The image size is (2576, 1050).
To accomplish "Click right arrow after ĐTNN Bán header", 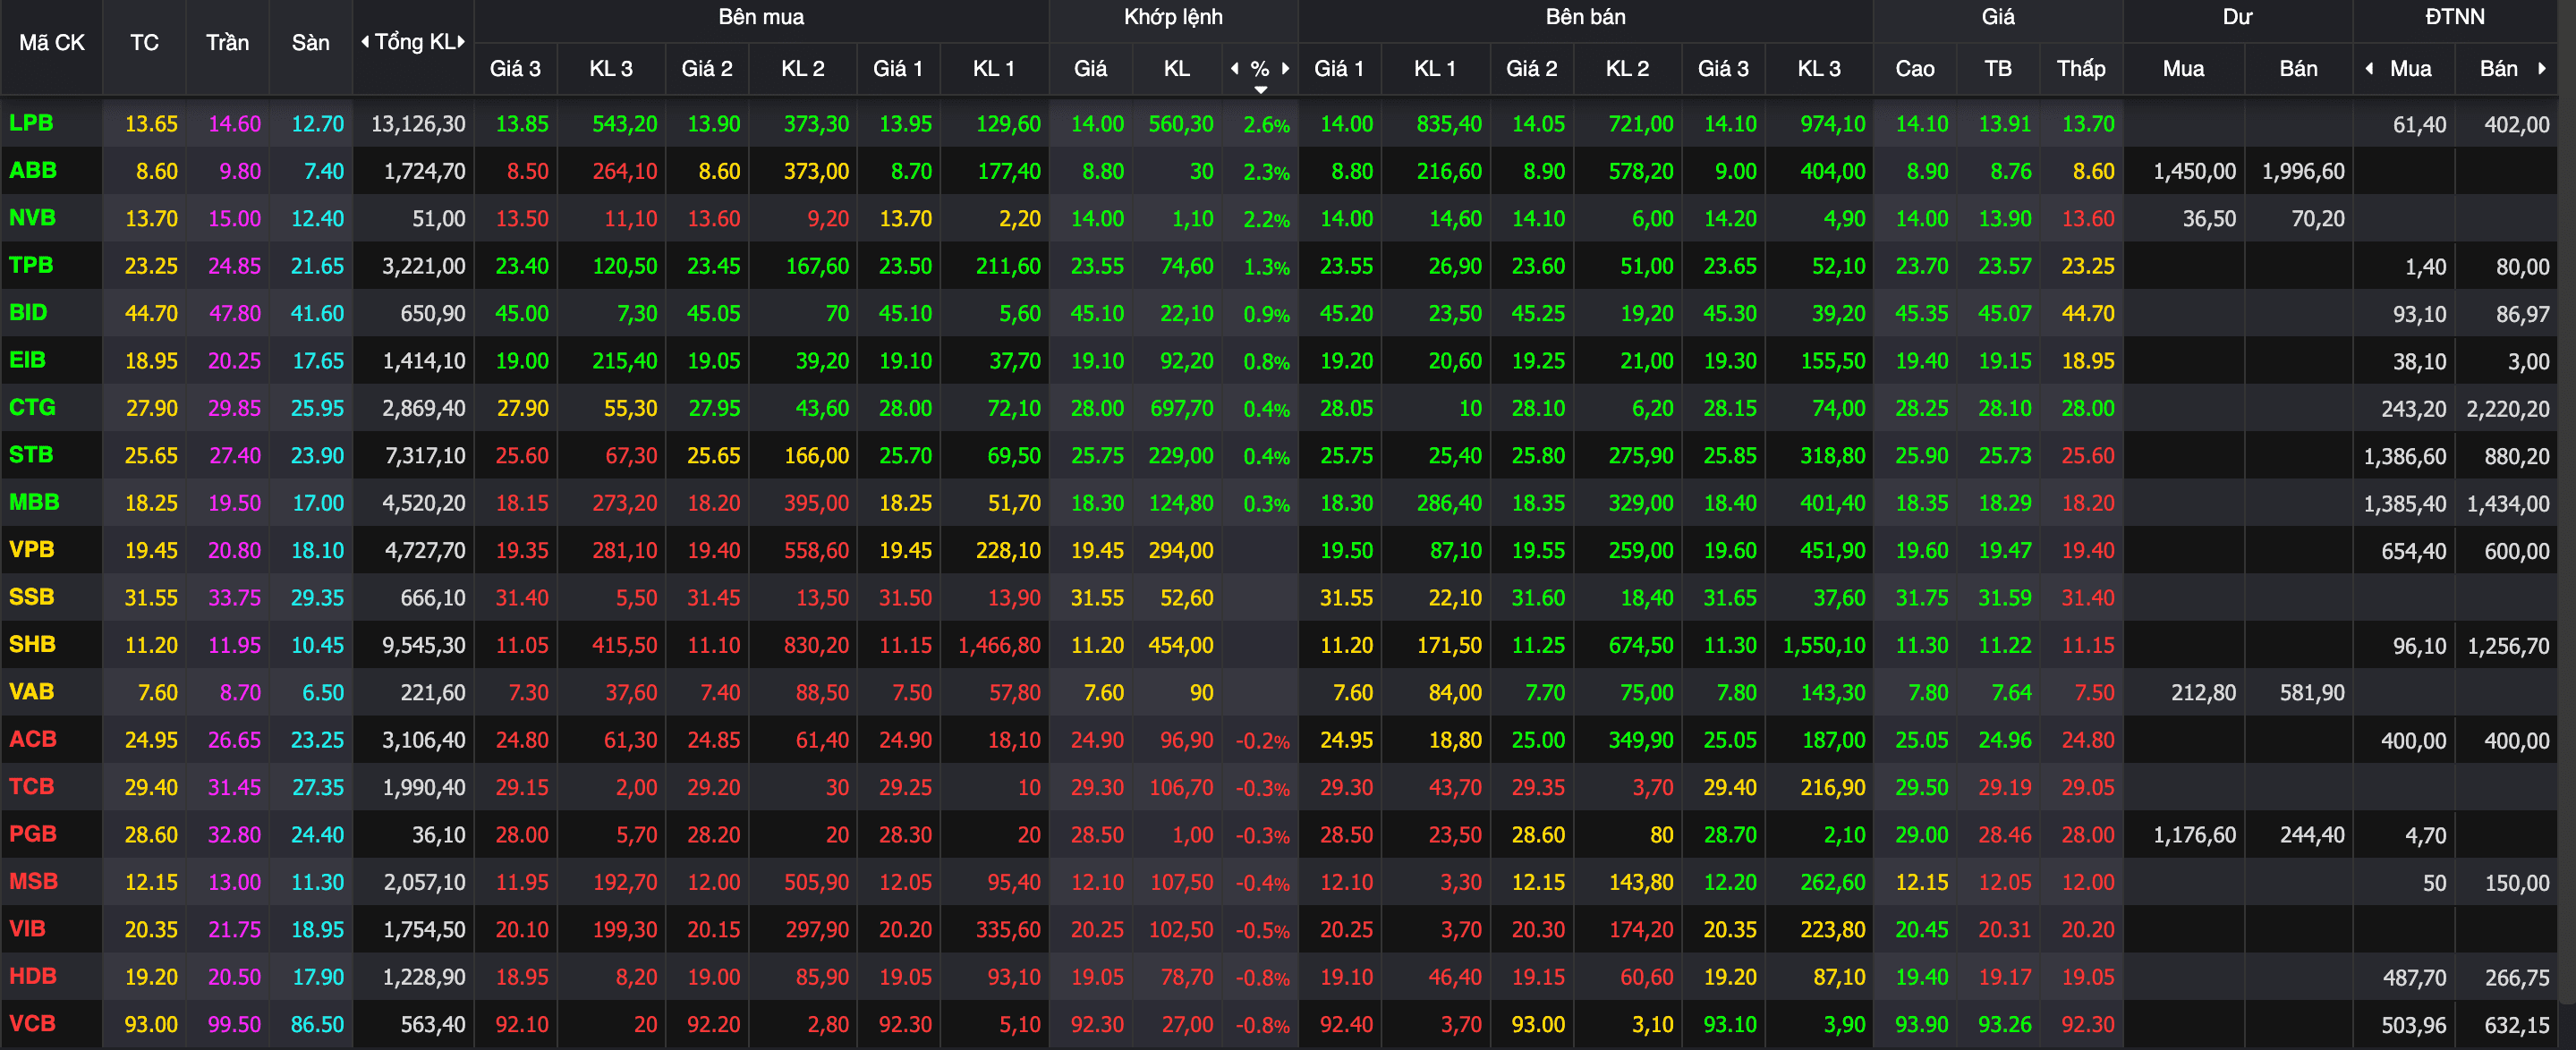I will (2542, 68).
